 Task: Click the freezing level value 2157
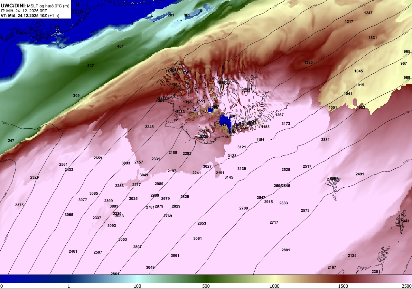click(139, 162)
